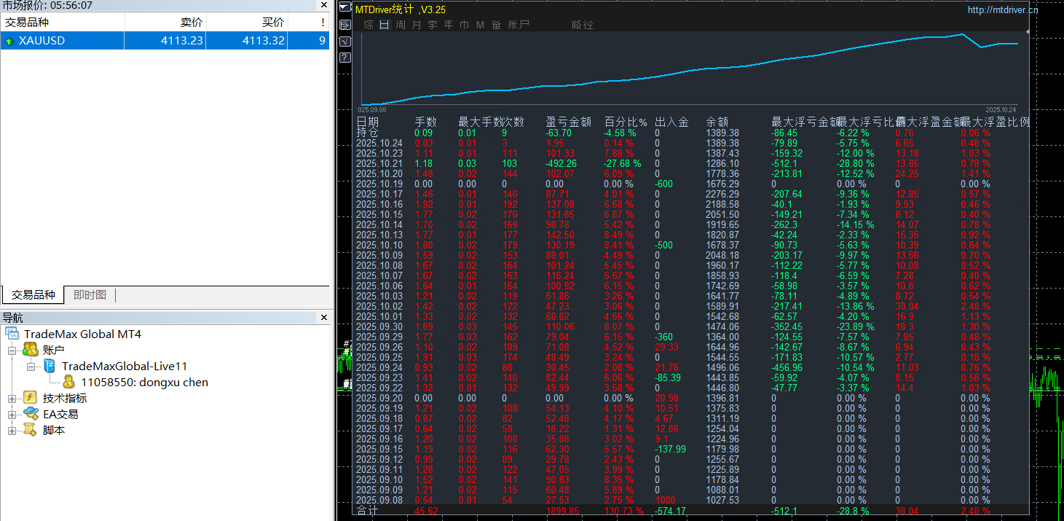This screenshot has width=1064, height=521.
Task: Click the MTDriver统计 ,V3.25 title
Action: (x=401, y=9)
